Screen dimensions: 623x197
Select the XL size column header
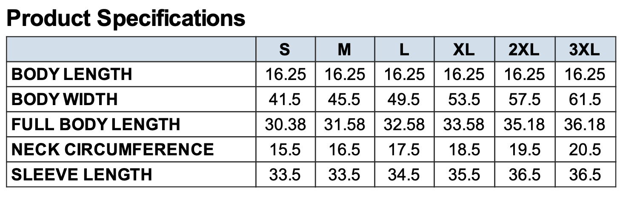pyautogui.click(x=464, y=50)
